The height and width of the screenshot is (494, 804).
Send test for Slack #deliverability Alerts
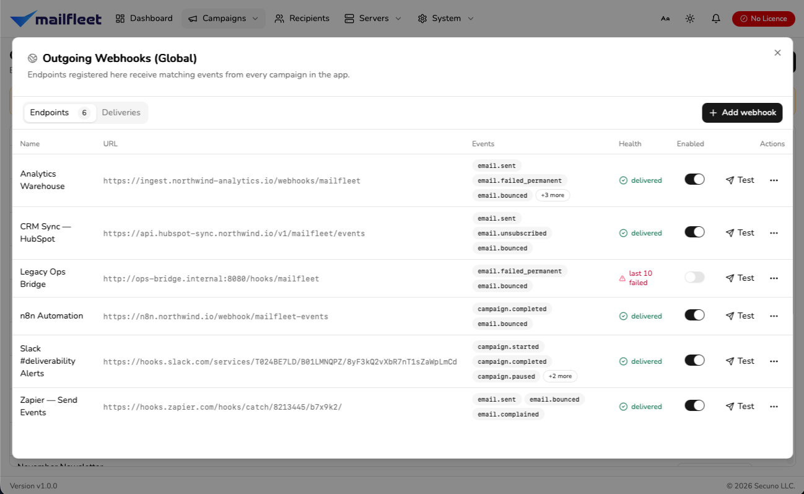tap(740, 361)
